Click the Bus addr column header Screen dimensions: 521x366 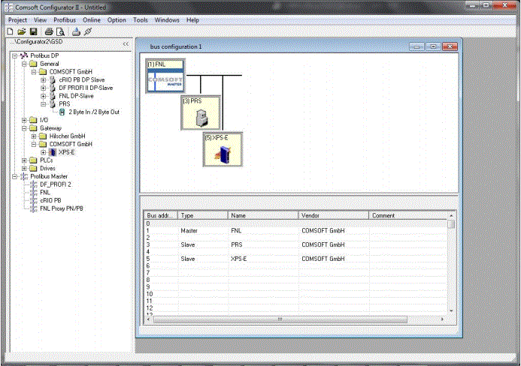click(161, 215)
